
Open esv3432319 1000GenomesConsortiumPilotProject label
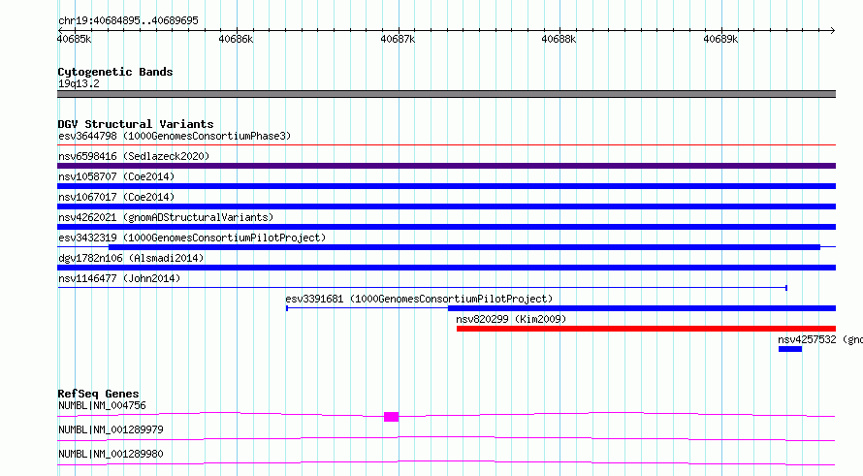[192, 238]
